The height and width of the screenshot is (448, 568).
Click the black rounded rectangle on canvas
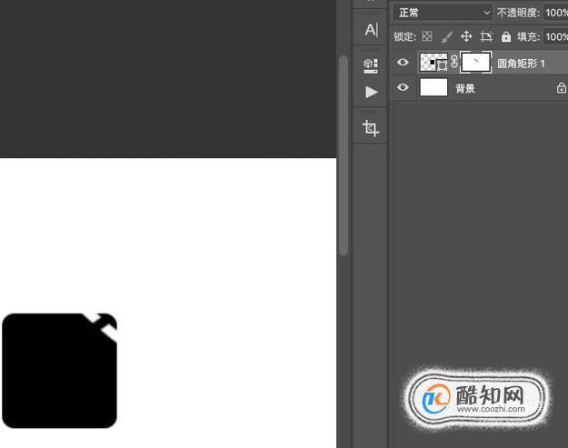[x=59, y=371]
